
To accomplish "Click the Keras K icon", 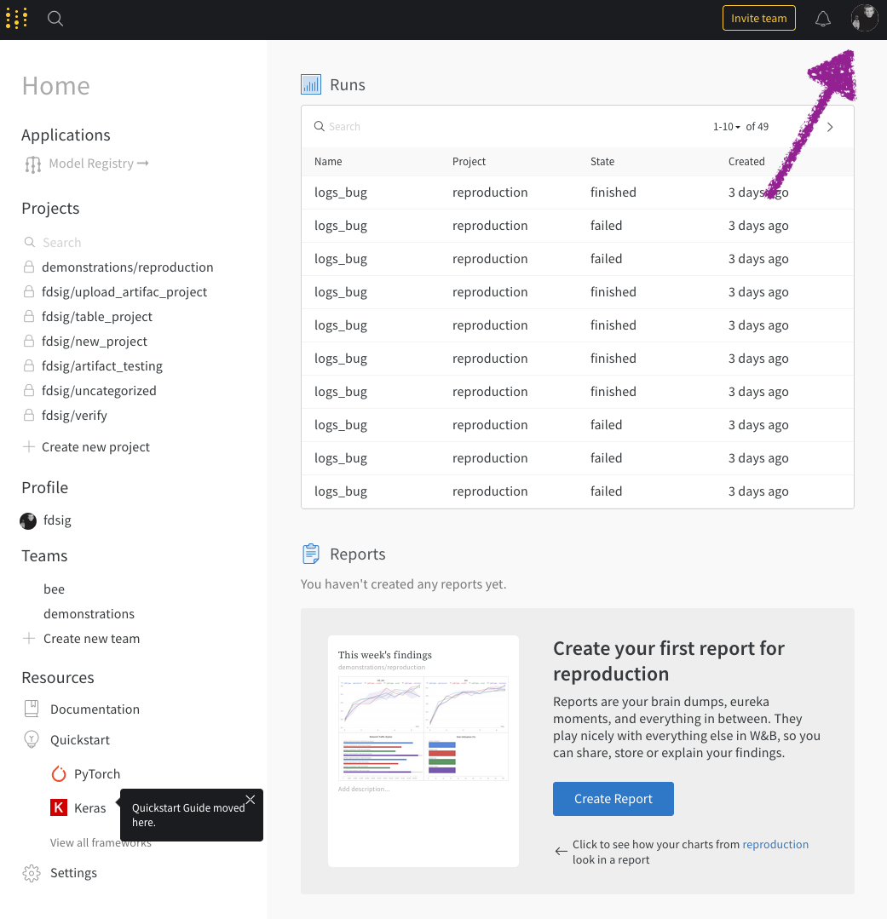I will pyautogui.click(x=59, y=807).
